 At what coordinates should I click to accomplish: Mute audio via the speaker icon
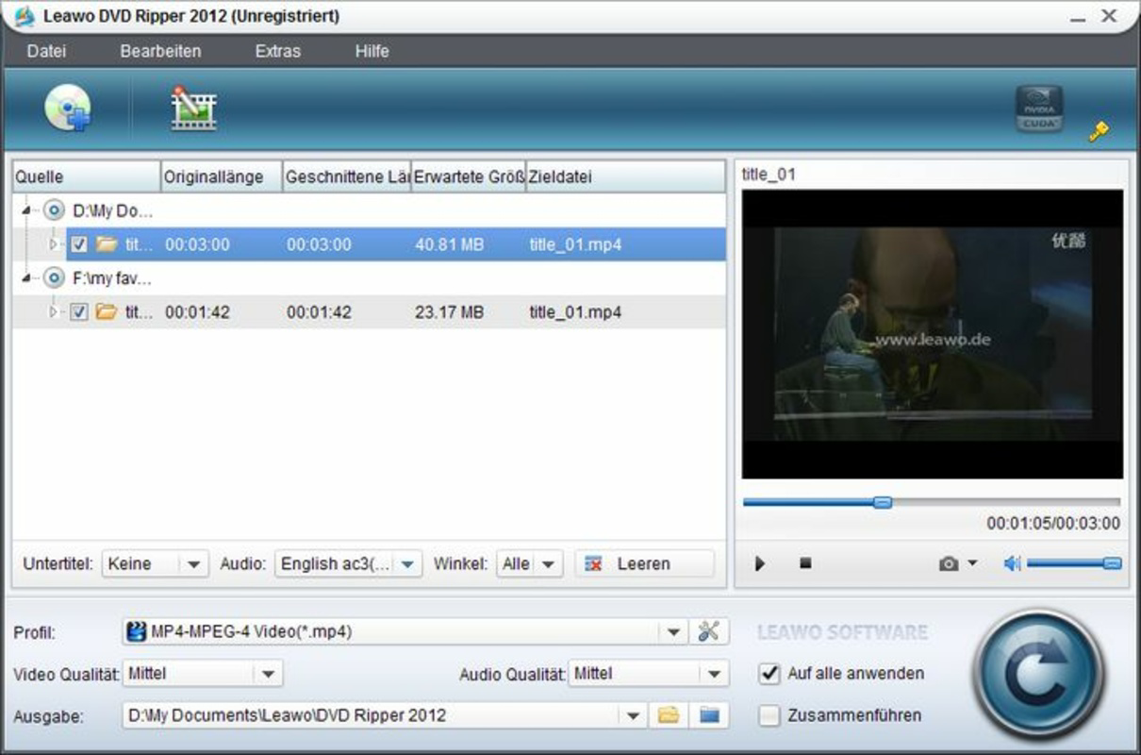click(1012, 563)
